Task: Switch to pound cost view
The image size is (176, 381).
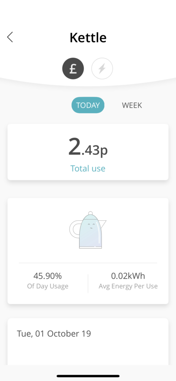Action: [73, 68]
